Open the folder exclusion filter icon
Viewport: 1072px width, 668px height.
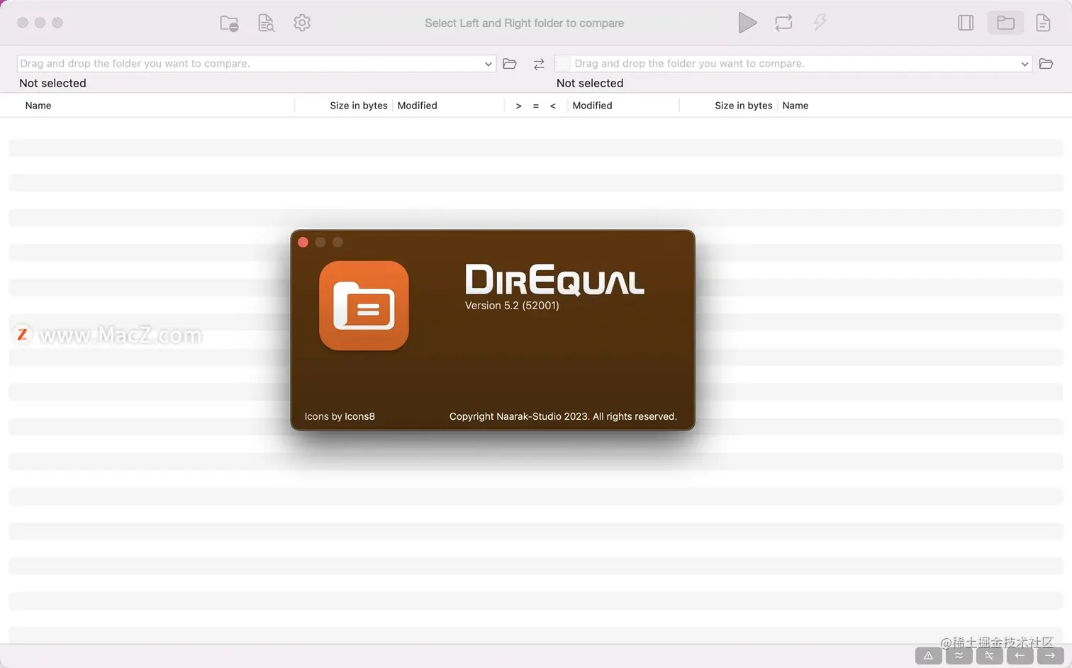229,23
